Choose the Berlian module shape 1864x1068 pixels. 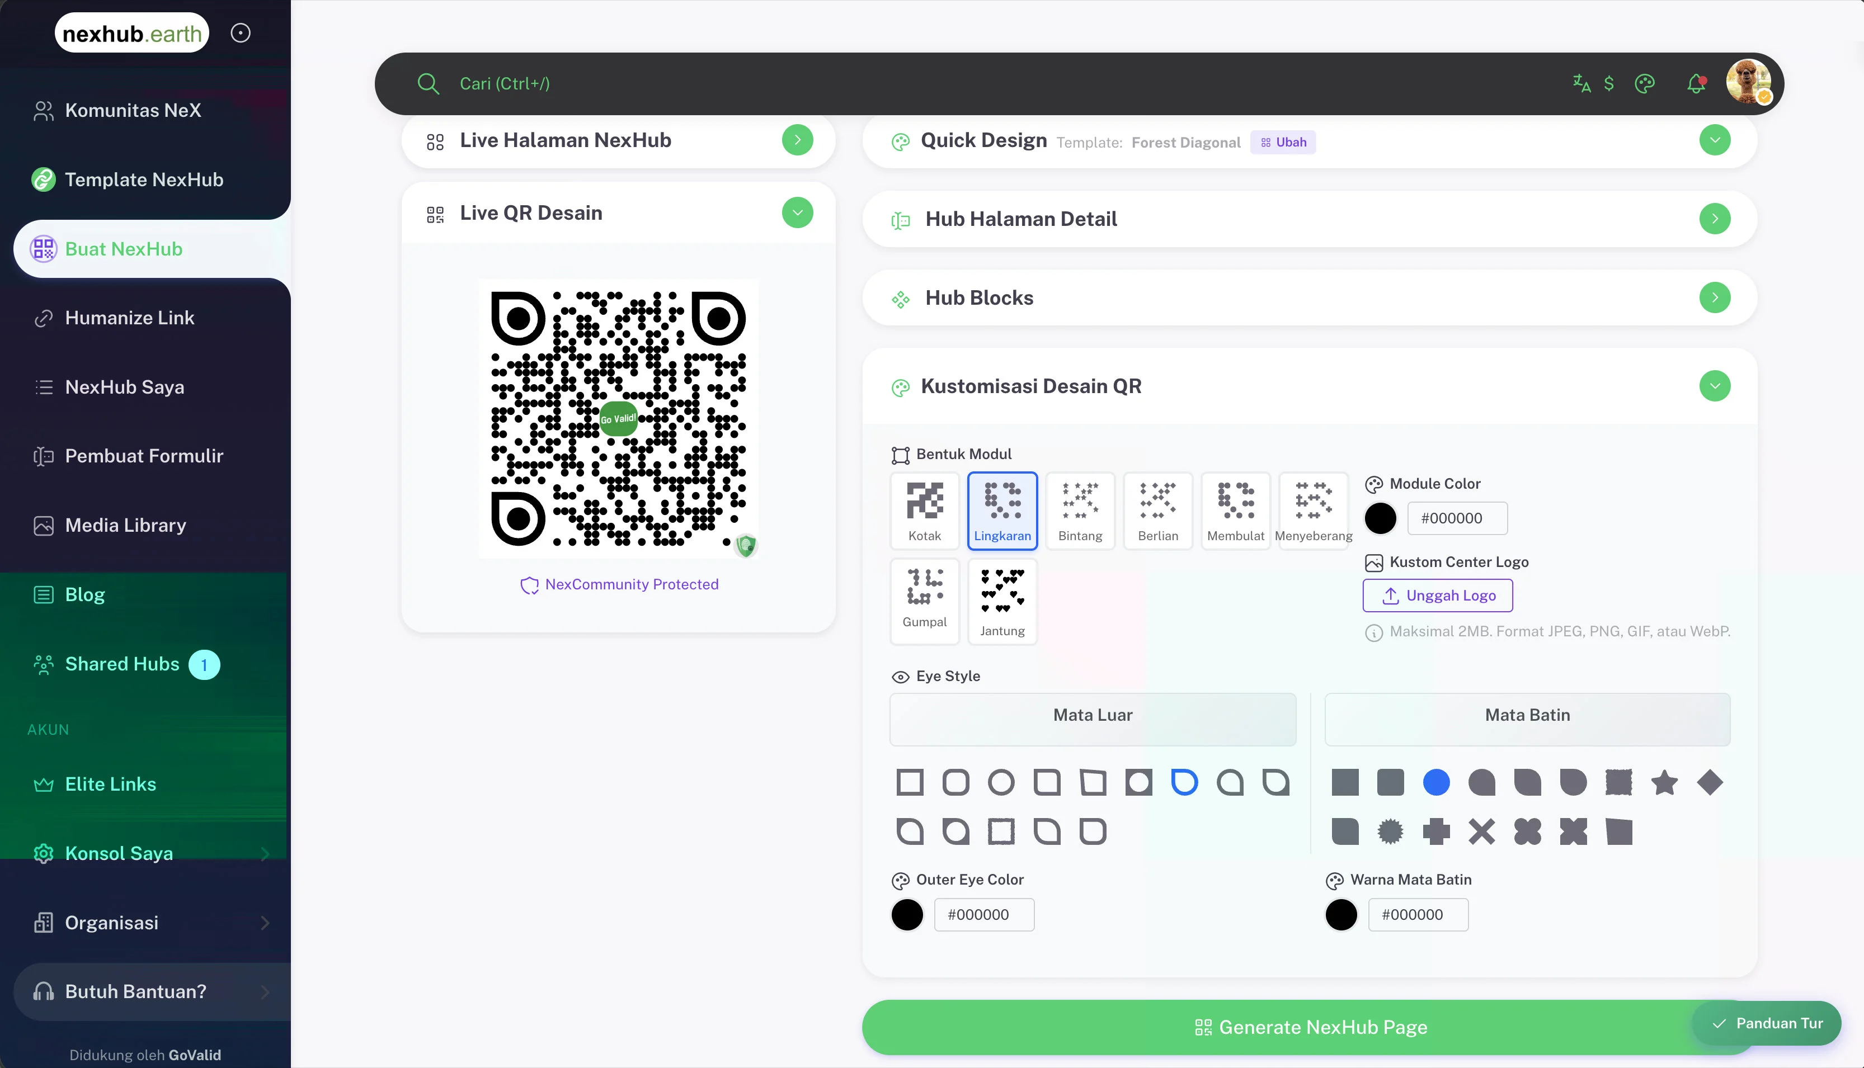1158,511
